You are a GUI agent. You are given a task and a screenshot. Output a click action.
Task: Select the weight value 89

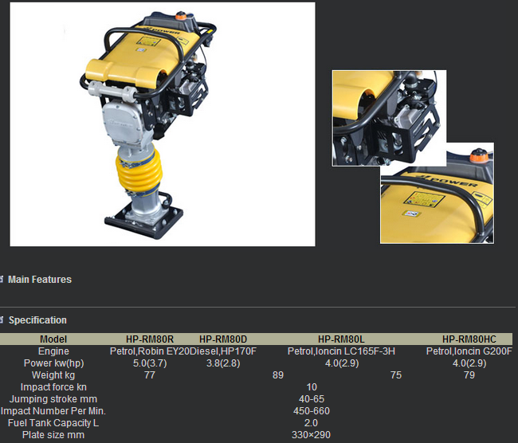click(x=278, y=375)
